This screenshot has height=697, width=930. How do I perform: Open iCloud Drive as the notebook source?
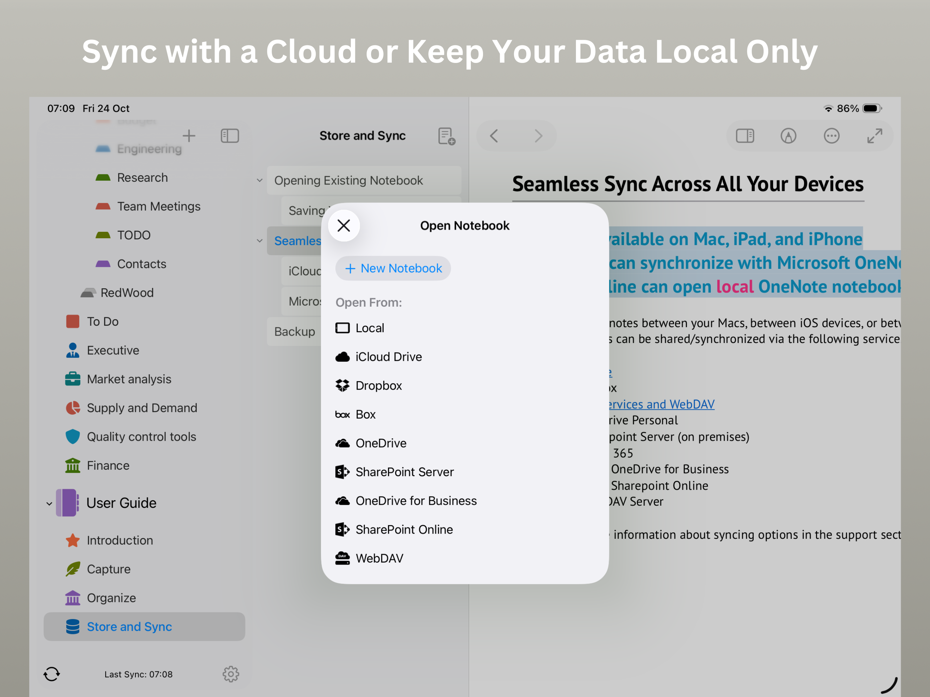click(x=388, y=356)
